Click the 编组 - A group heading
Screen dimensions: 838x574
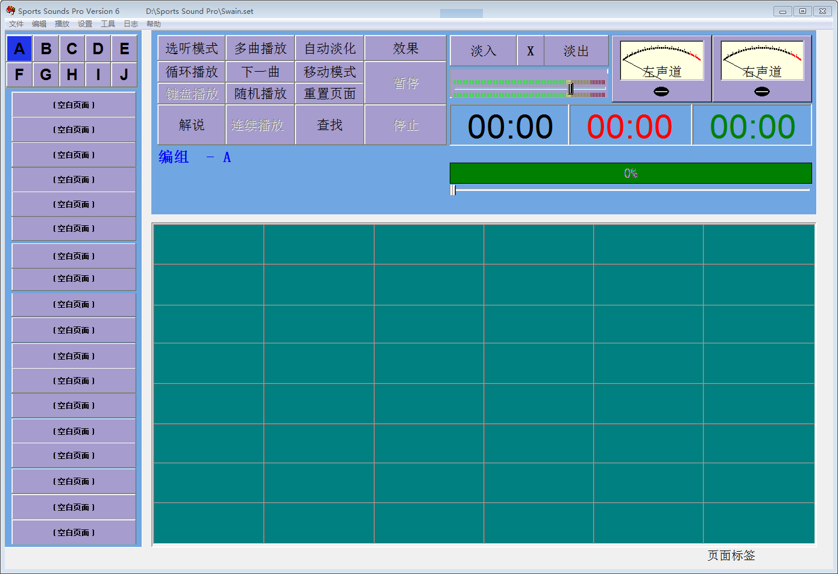[x=195, y=157]
